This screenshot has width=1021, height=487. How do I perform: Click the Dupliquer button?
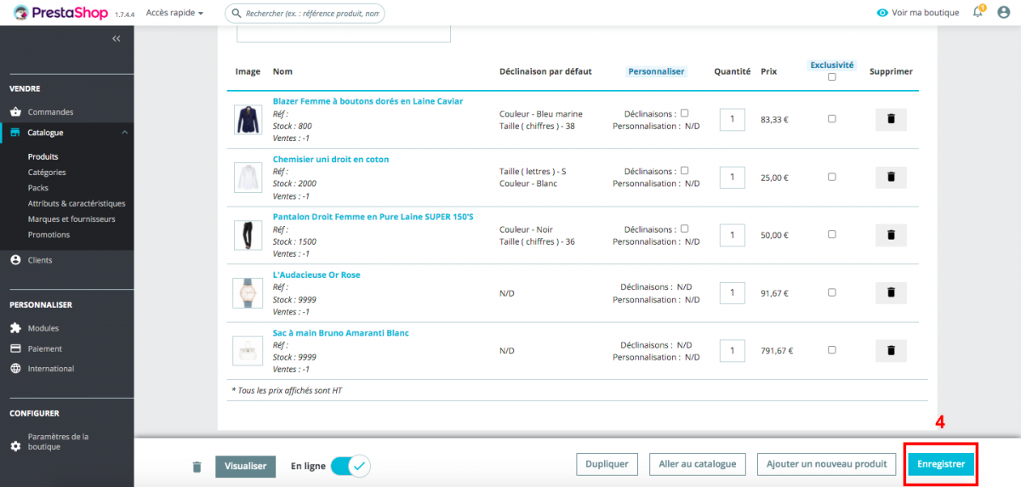click(607, 464)
